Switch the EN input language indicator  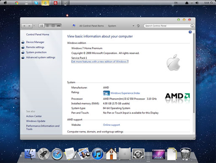coord(176,3)
